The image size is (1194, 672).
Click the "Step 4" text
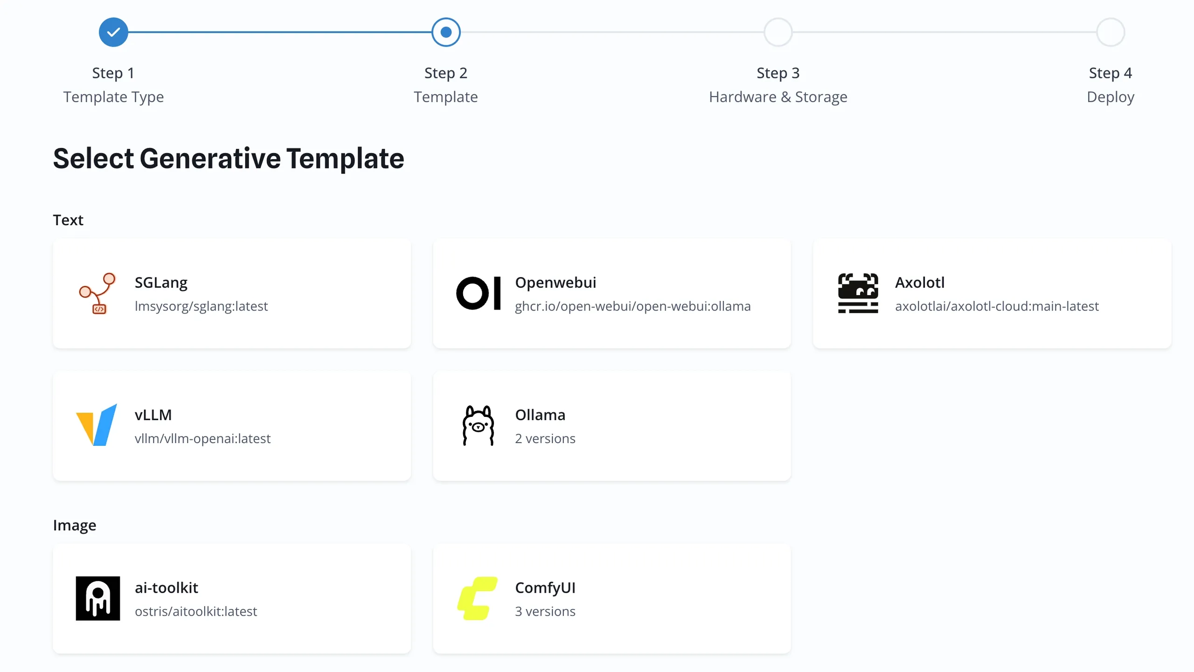[x=1111, y=73]
